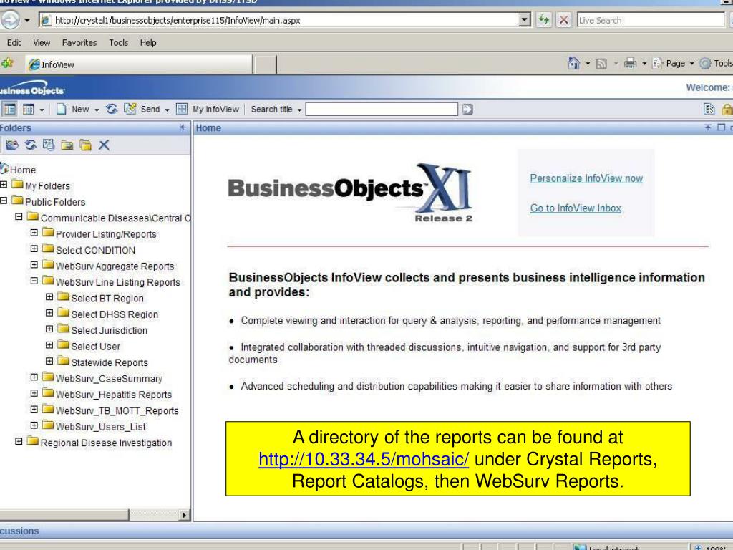Open the Edit menu

coord(14,42)
